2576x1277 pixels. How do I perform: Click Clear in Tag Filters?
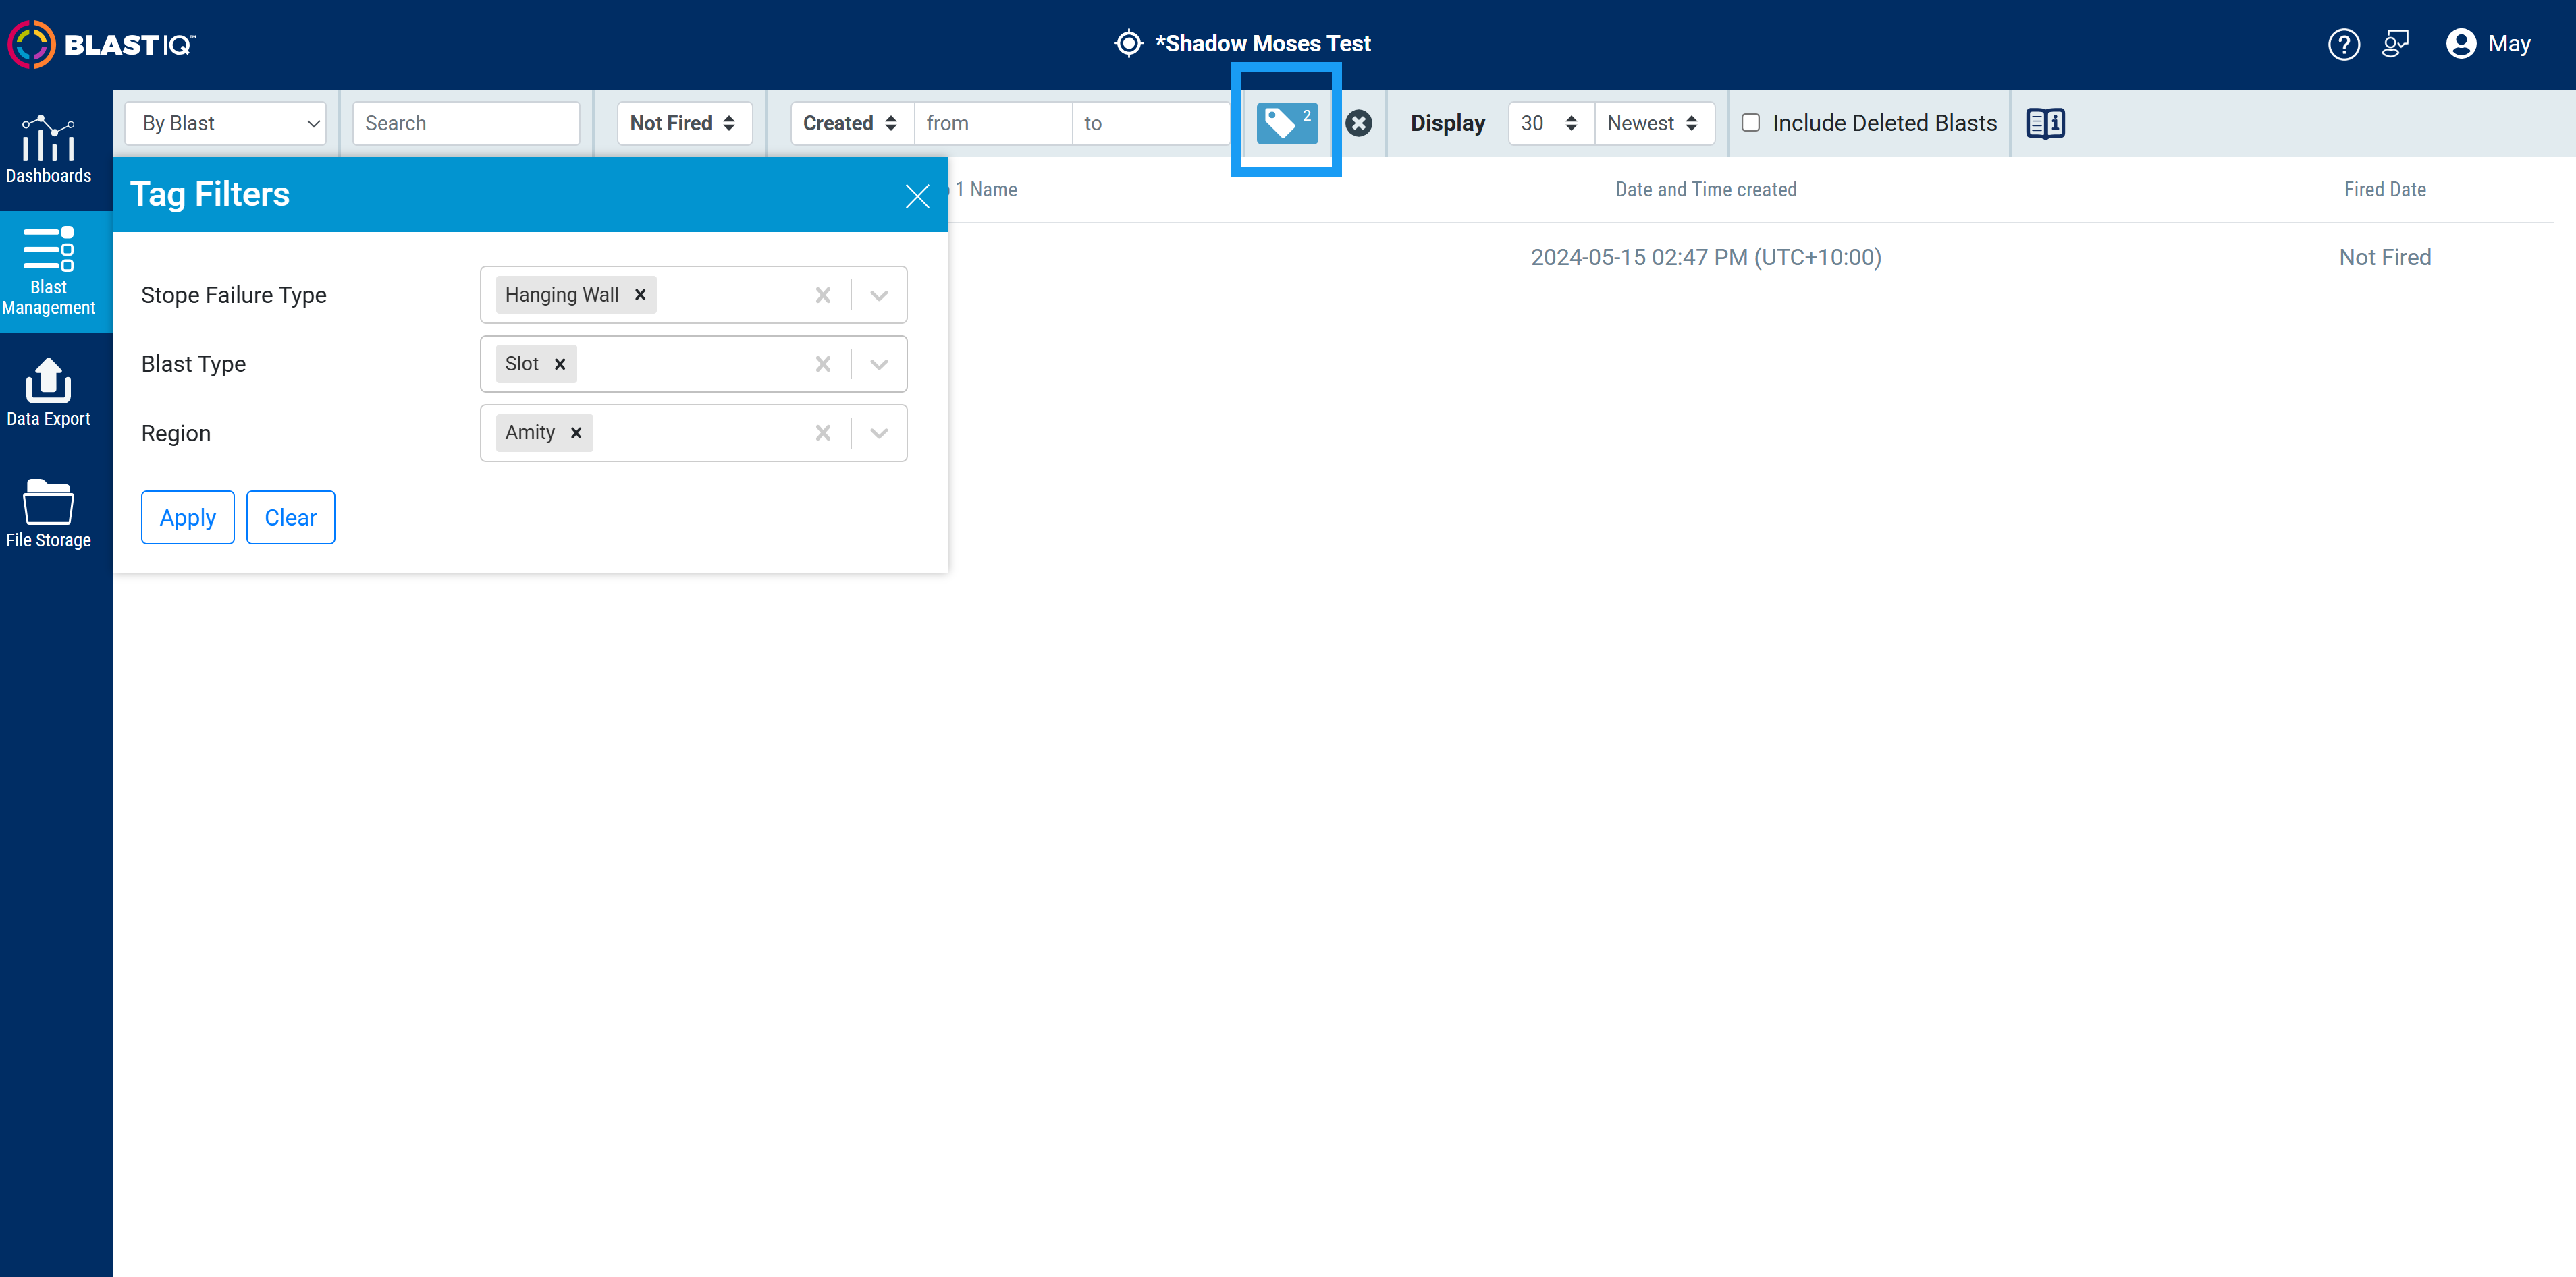pos(291,517)
